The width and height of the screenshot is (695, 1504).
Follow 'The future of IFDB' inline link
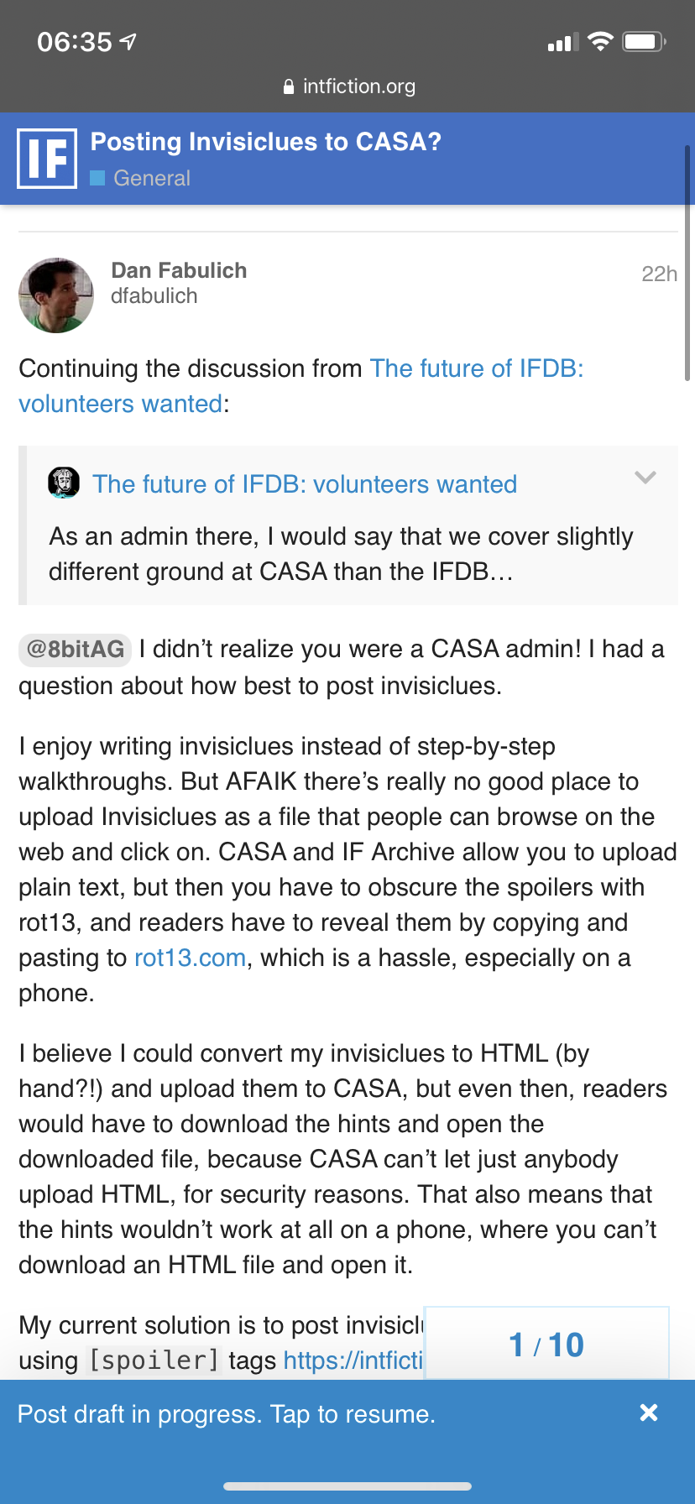[x=301, y=386]
